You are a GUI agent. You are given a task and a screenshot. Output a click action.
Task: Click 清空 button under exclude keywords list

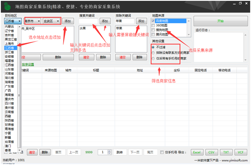coord(123,57)
